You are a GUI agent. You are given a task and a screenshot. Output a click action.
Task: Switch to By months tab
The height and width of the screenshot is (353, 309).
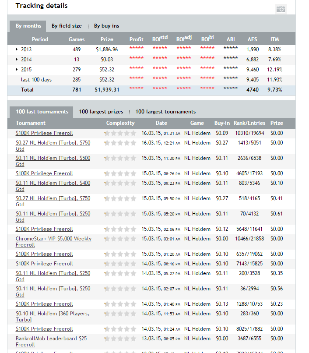[x=28, y=26]
